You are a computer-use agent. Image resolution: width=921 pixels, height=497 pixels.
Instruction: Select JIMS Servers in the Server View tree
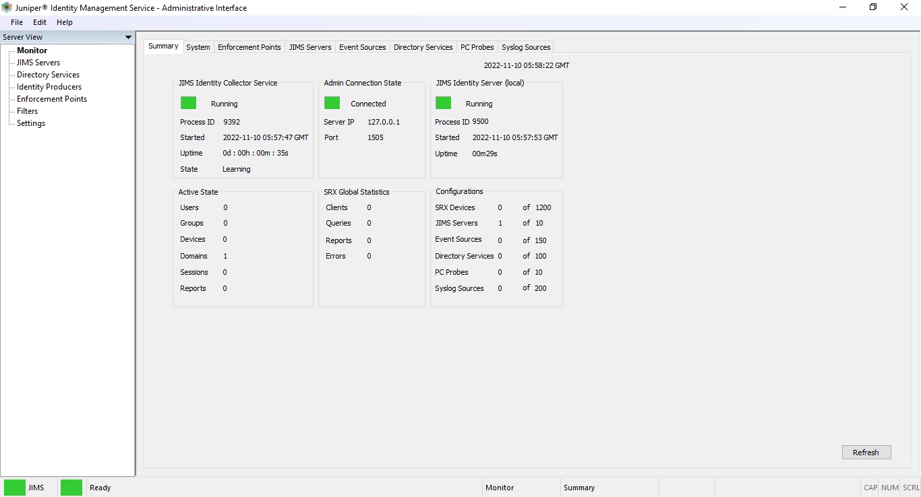click(38, 63)
